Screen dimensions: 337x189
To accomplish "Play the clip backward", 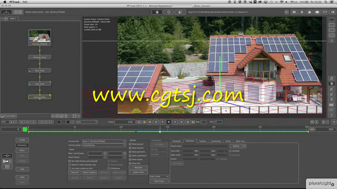I will (163, 122).
